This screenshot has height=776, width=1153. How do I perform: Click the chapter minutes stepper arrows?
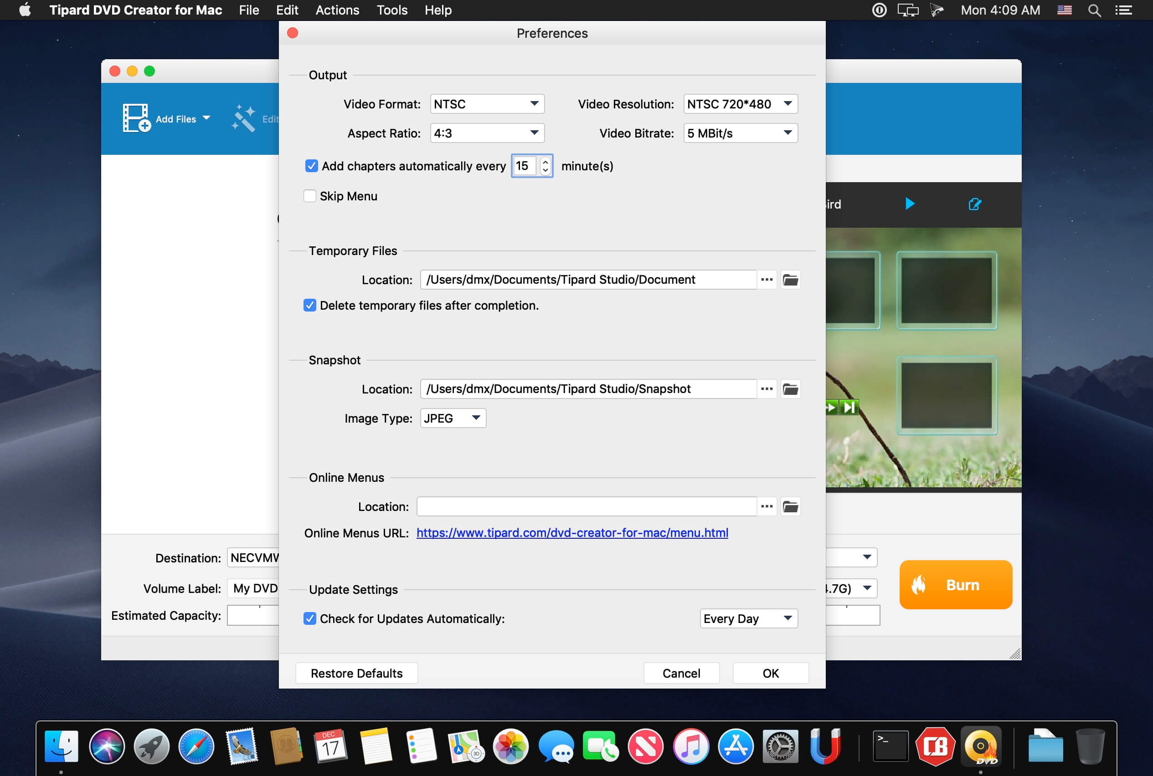546,166
